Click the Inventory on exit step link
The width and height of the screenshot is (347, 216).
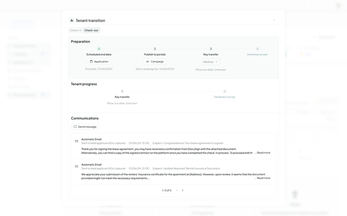(x=257, y=54)
